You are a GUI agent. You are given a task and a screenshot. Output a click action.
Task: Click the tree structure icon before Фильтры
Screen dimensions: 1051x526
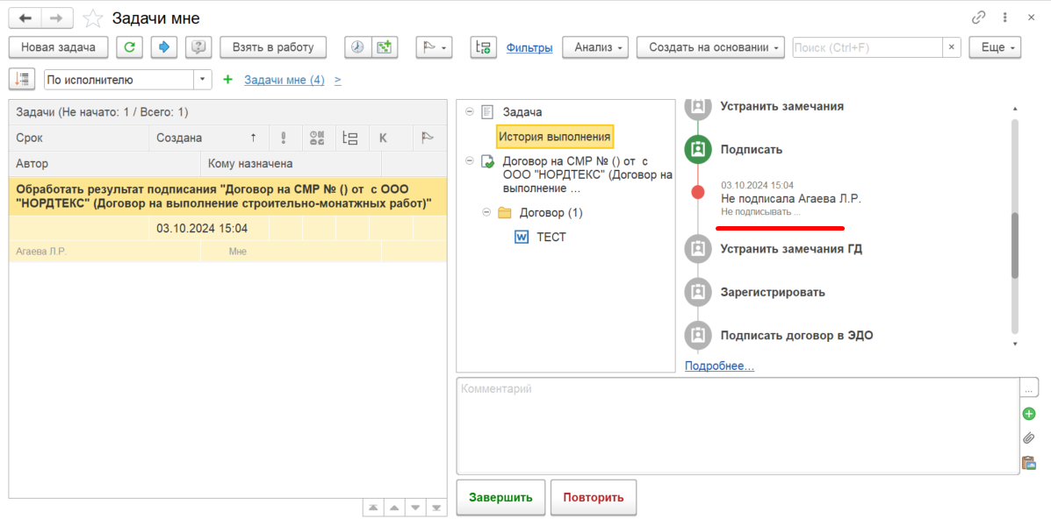coord(483,47)
